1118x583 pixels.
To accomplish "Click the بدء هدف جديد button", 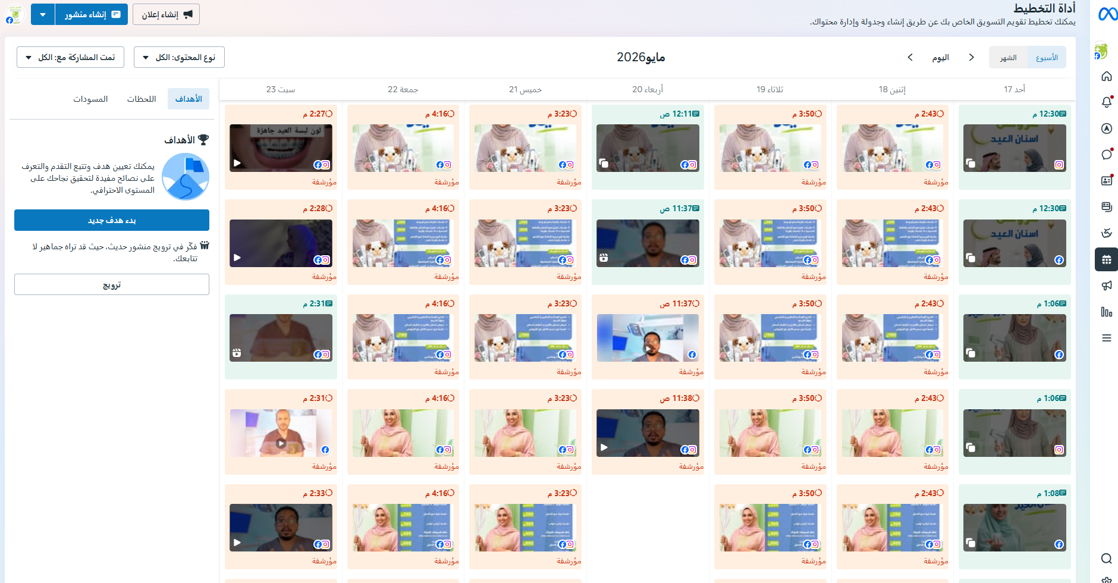I will click(x=112, y=220).
